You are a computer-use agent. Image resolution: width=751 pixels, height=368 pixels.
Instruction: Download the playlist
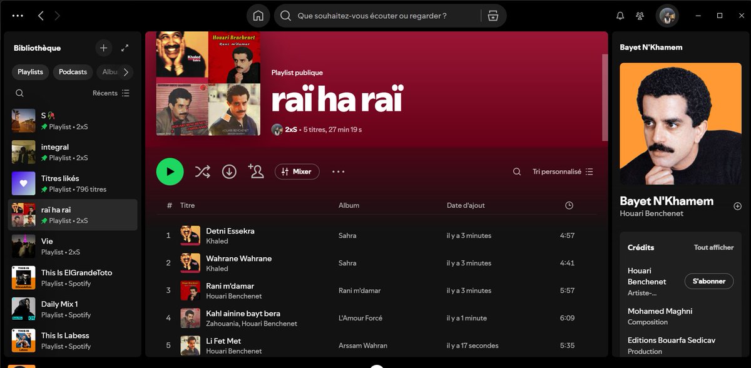pyautogui.click(x=229, y=171)
